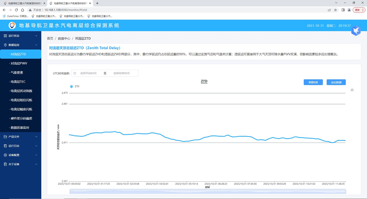Collapse the 数据监控 sidebar menu

coord(20,45)
